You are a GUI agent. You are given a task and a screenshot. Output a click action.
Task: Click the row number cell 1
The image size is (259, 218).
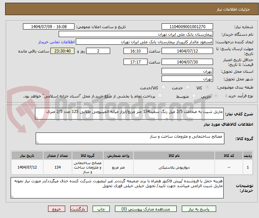point(248,167)
